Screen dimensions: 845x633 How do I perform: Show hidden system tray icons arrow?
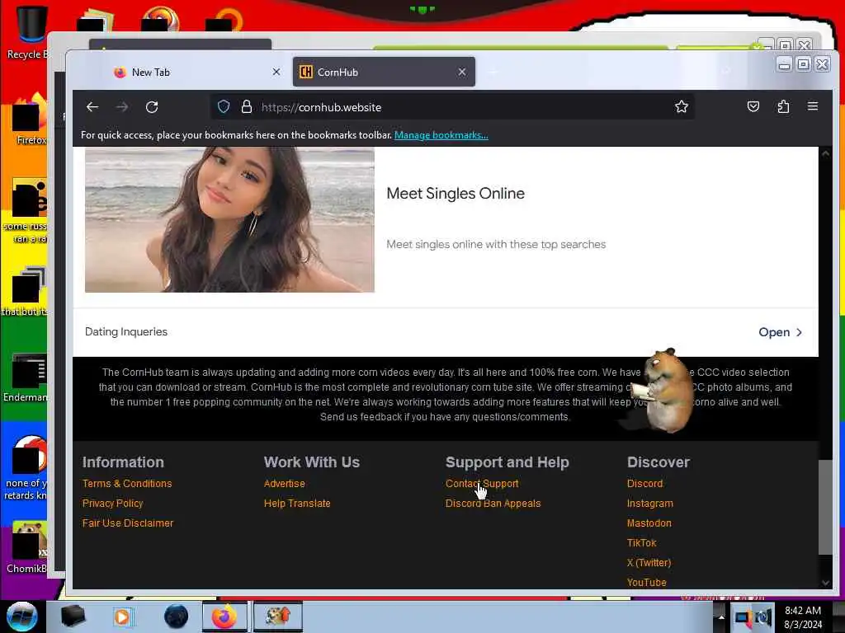click(x=721, y=617)
